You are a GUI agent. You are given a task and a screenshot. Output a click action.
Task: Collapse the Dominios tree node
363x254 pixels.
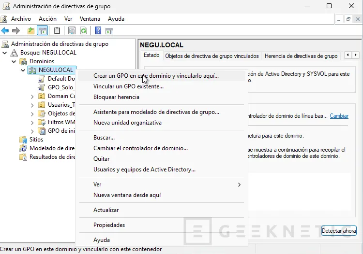[x=14, y=62]
